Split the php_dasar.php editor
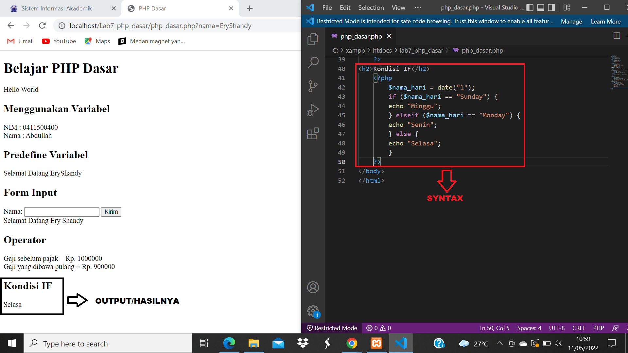628x353 pixels. tap(617, 36)
